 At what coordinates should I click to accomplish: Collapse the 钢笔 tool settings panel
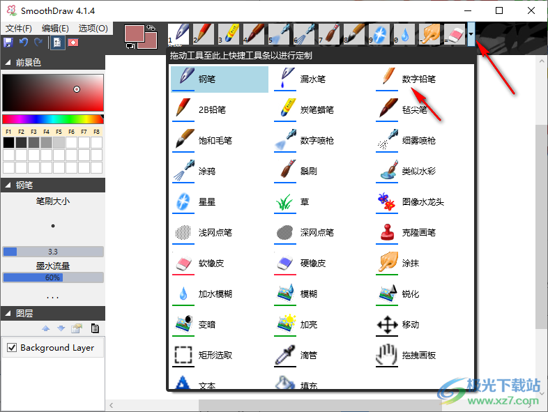coord(8,185)
